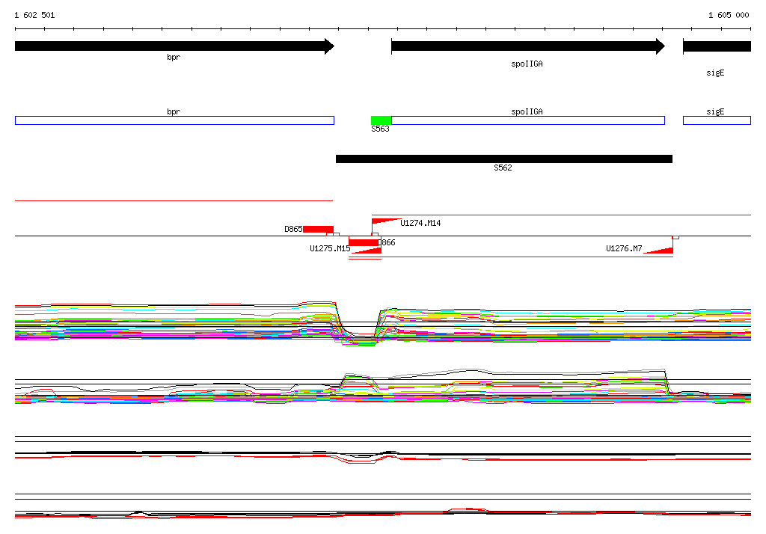Click the bpr label above blue box
Viewport: 766px width, 534px height.
click(x=174, y=112)
